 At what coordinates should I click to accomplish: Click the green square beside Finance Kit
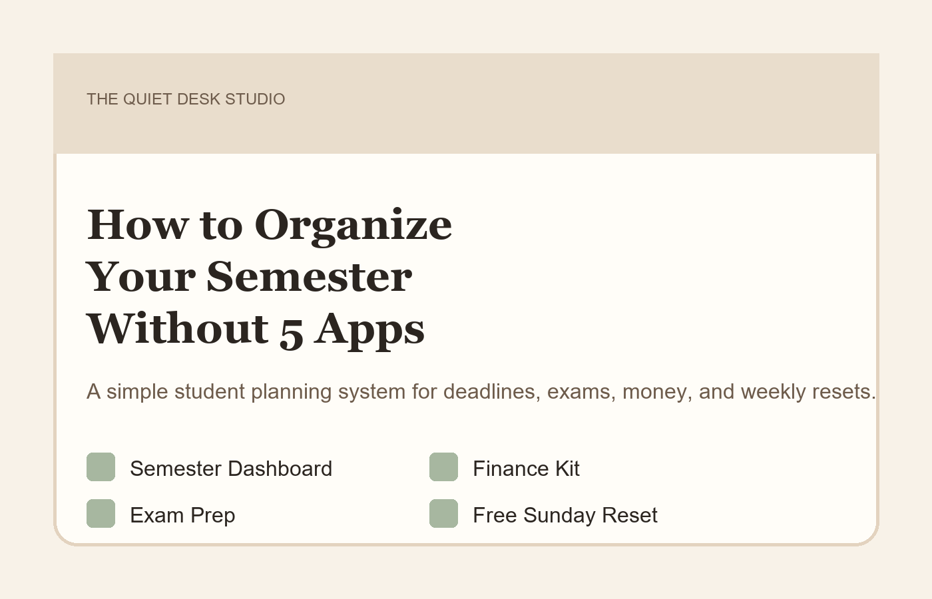tap(443, 467)
